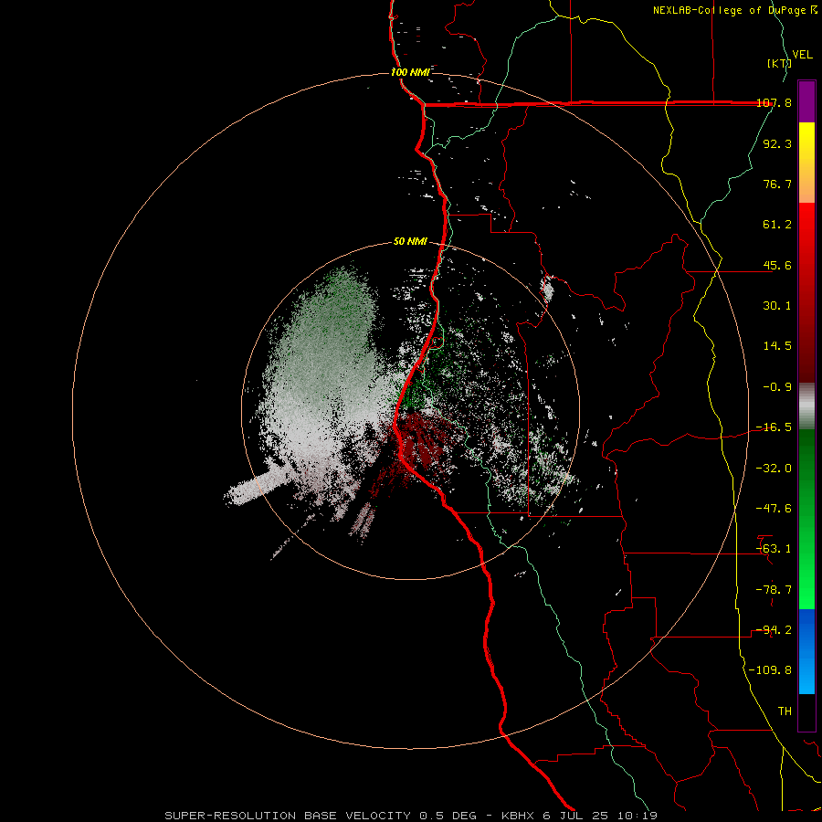Click the 76.7 scale value
Image resolution: width=822 pixels, height=822 pixels.
click(x=777, y=184)
